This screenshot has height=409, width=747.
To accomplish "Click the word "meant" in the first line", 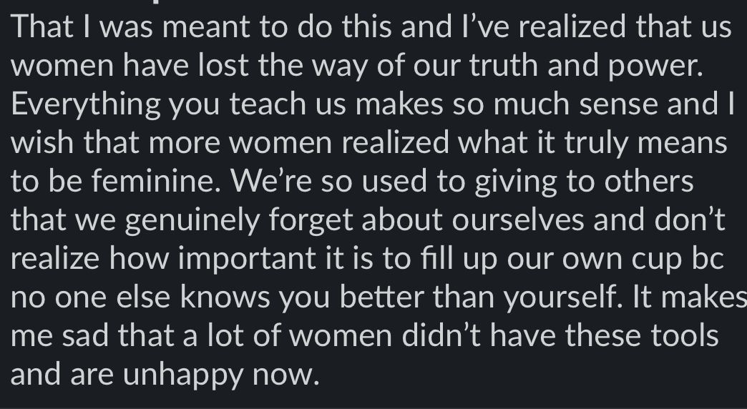I will tap(206, 28).
